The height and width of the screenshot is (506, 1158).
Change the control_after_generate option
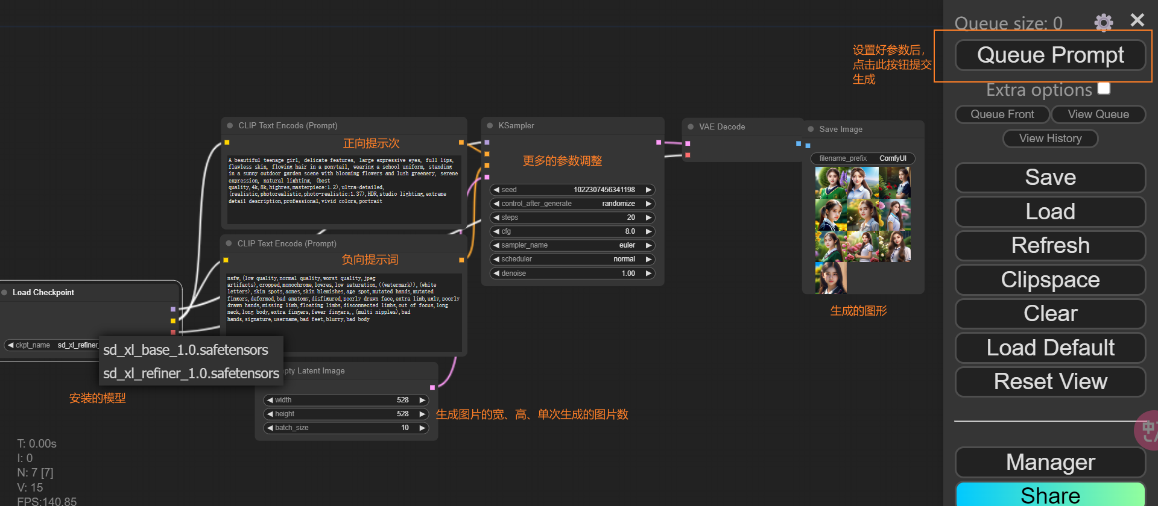[x=572, y=204]
